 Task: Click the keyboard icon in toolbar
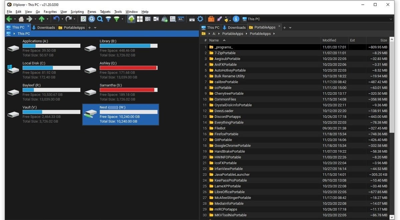[x=192, y=19]
